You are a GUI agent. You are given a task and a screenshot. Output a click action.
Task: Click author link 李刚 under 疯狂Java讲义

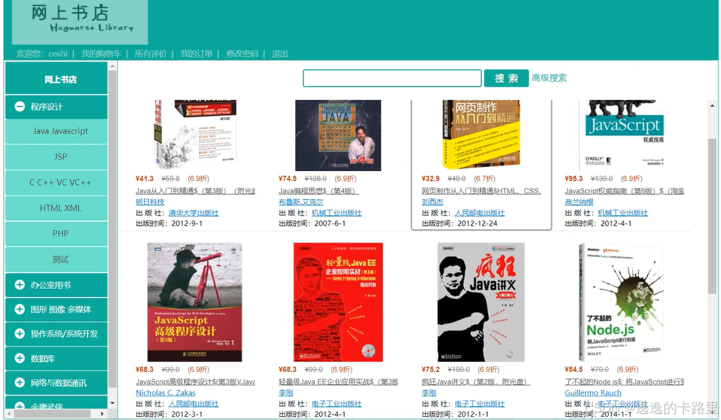click(x=429, y=393)
